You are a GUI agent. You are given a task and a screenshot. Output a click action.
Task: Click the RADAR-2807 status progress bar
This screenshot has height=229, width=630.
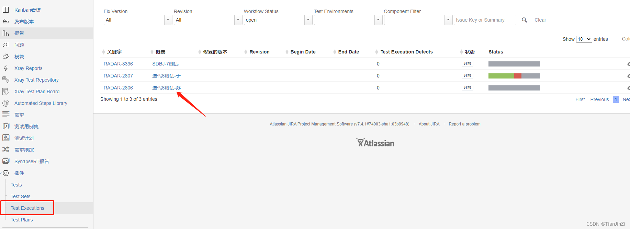point(514,76)
